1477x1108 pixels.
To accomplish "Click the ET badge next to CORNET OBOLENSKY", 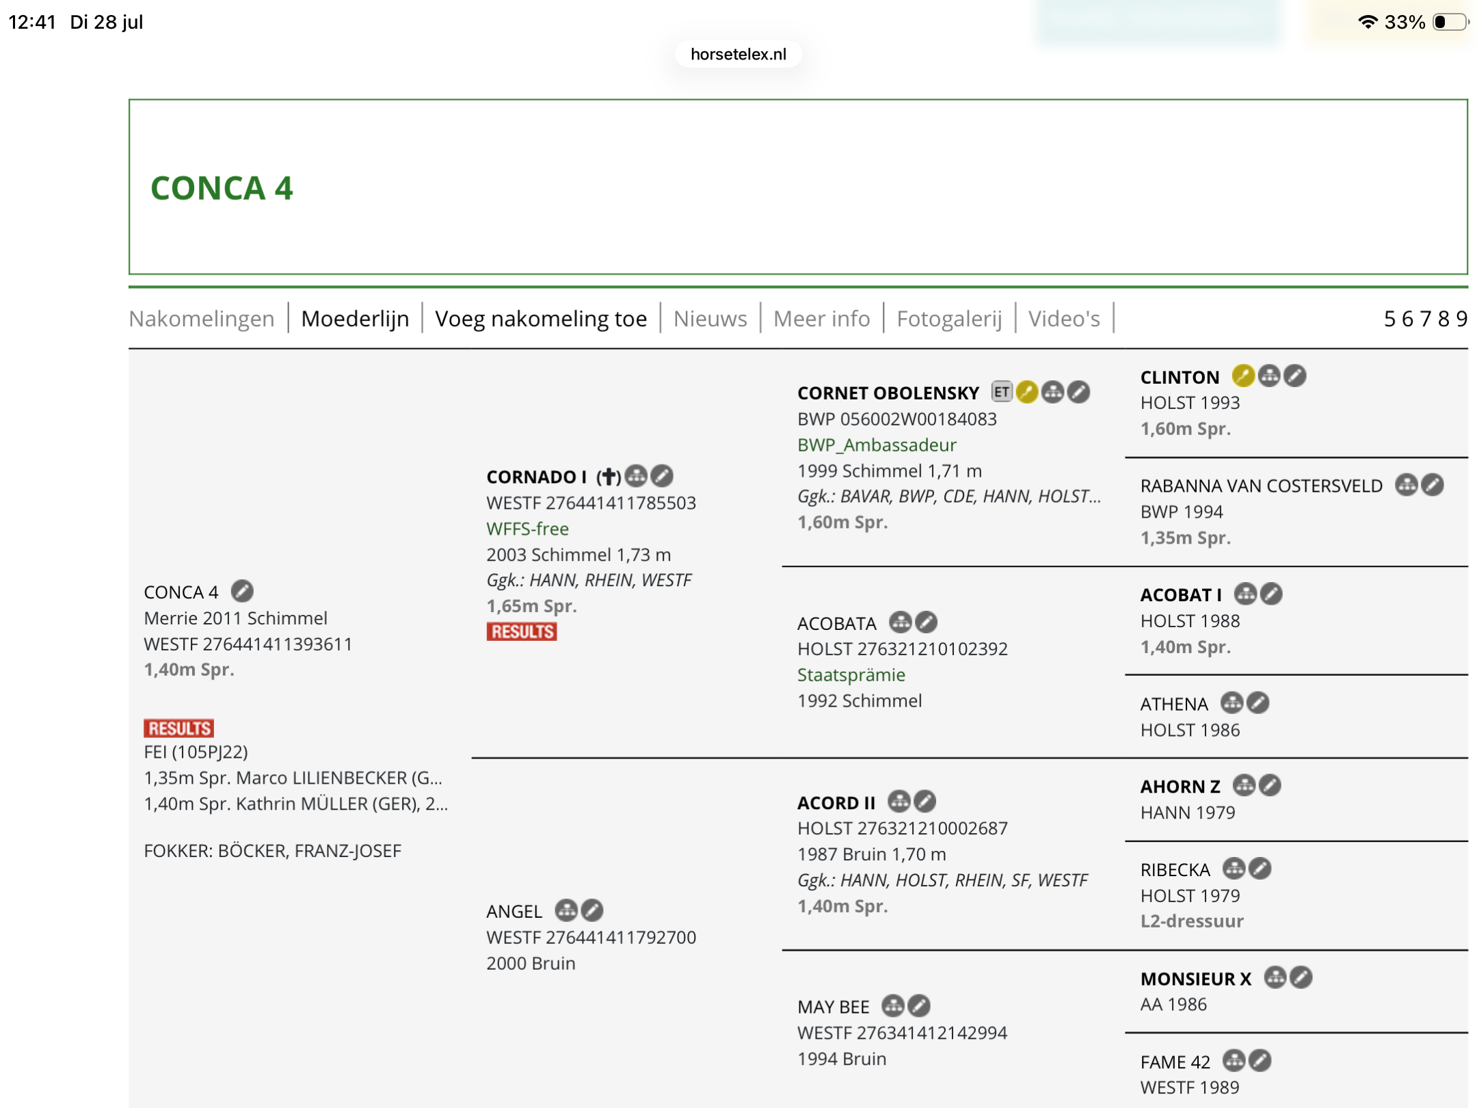I will click(x=1001, y=392).
